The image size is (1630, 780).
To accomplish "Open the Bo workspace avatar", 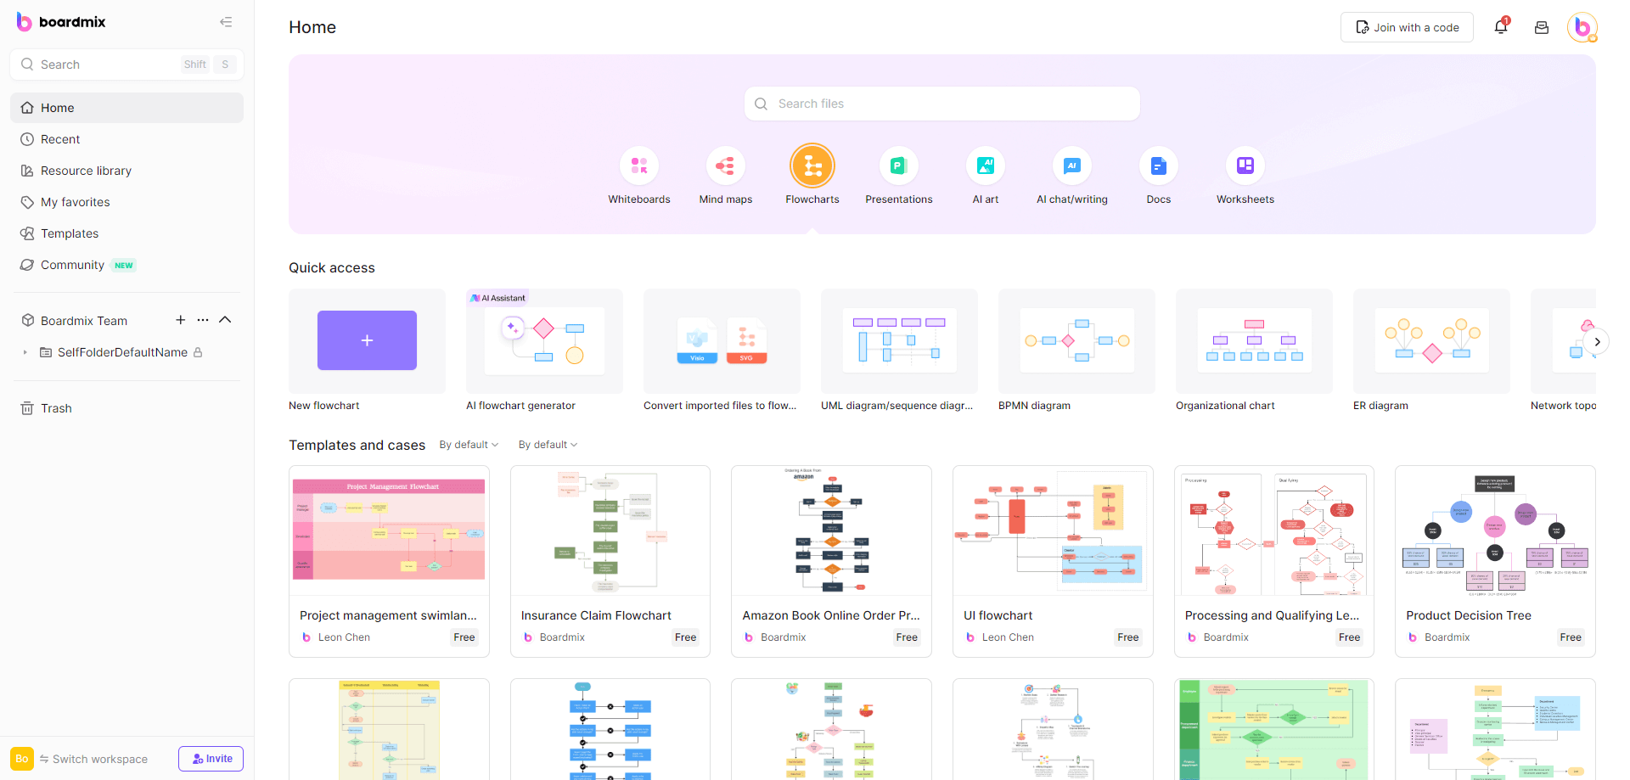I will (22, 759).
